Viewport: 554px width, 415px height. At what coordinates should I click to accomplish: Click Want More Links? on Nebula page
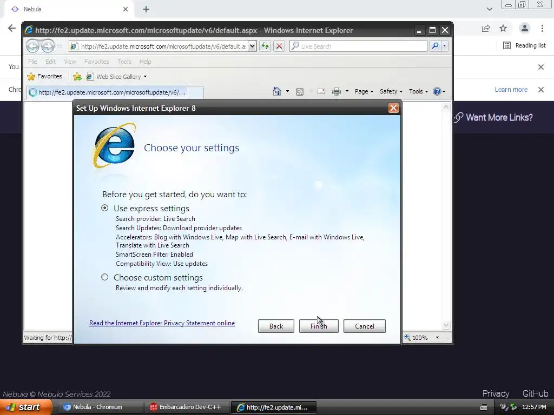point(494,117)
